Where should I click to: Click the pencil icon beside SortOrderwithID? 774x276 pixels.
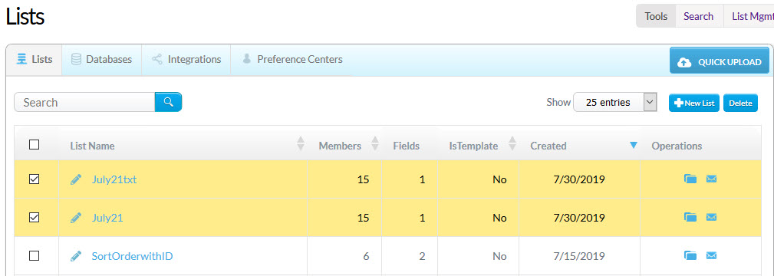(x=75, y=256)
